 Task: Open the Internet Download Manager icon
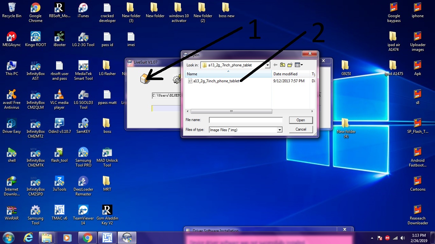coord(12,186)
